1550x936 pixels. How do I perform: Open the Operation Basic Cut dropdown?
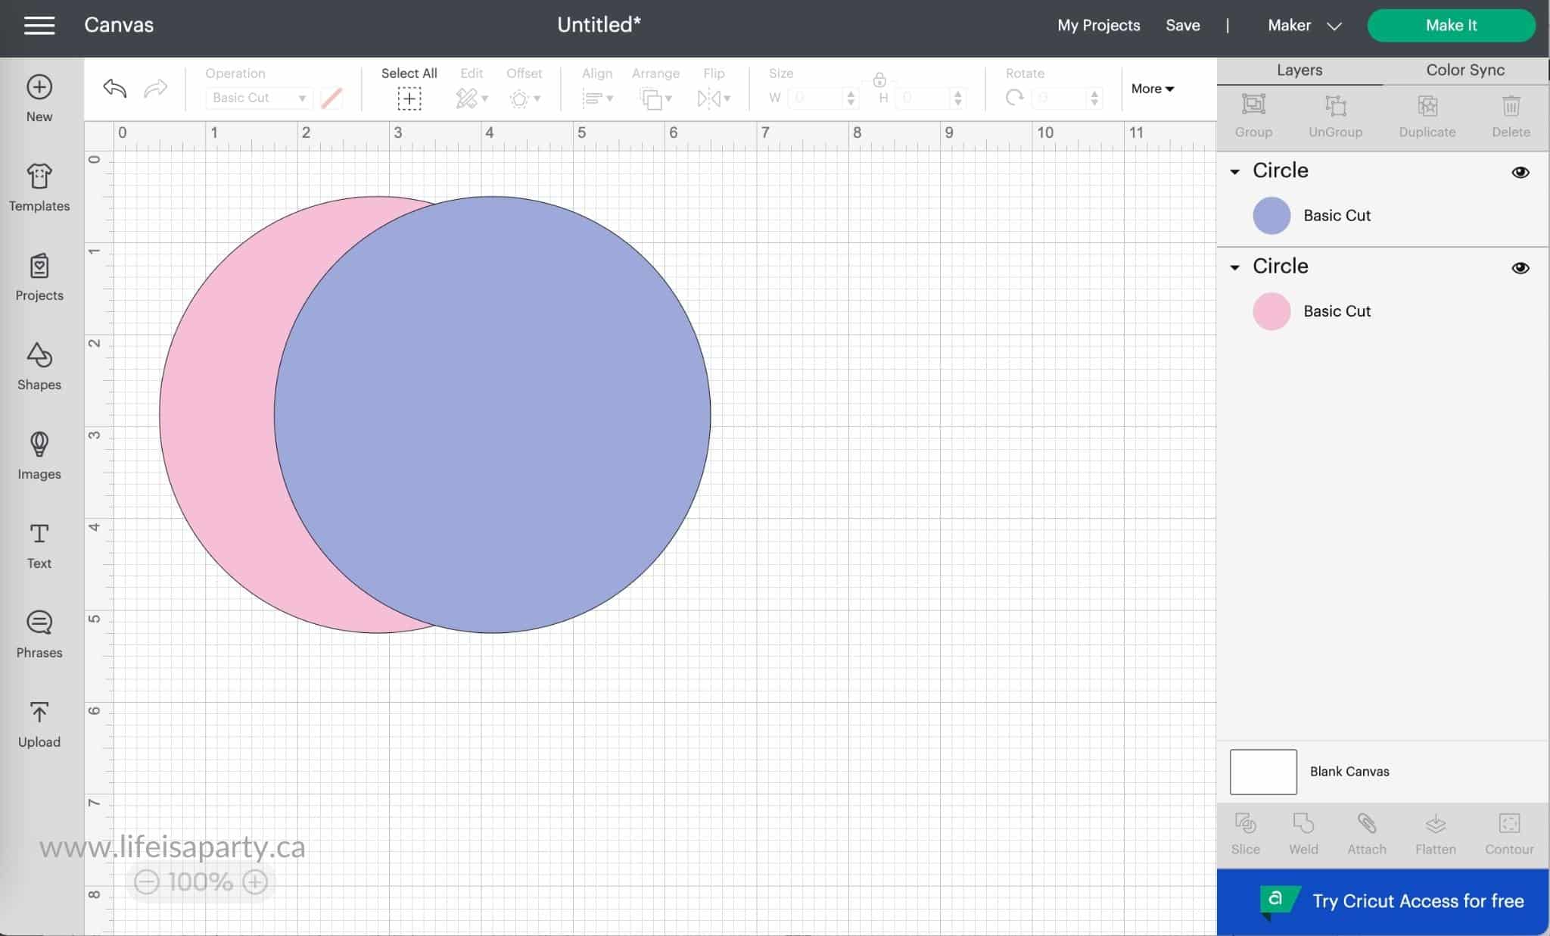coord(254,98)
